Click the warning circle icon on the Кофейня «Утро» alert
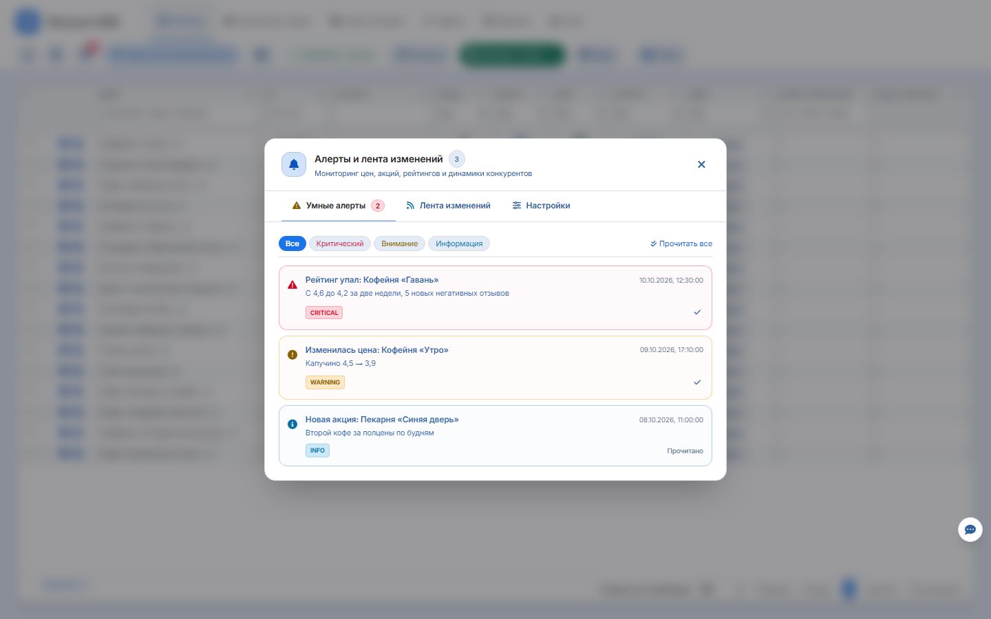This screenshot has width=991, height=619. click(292, 355)
